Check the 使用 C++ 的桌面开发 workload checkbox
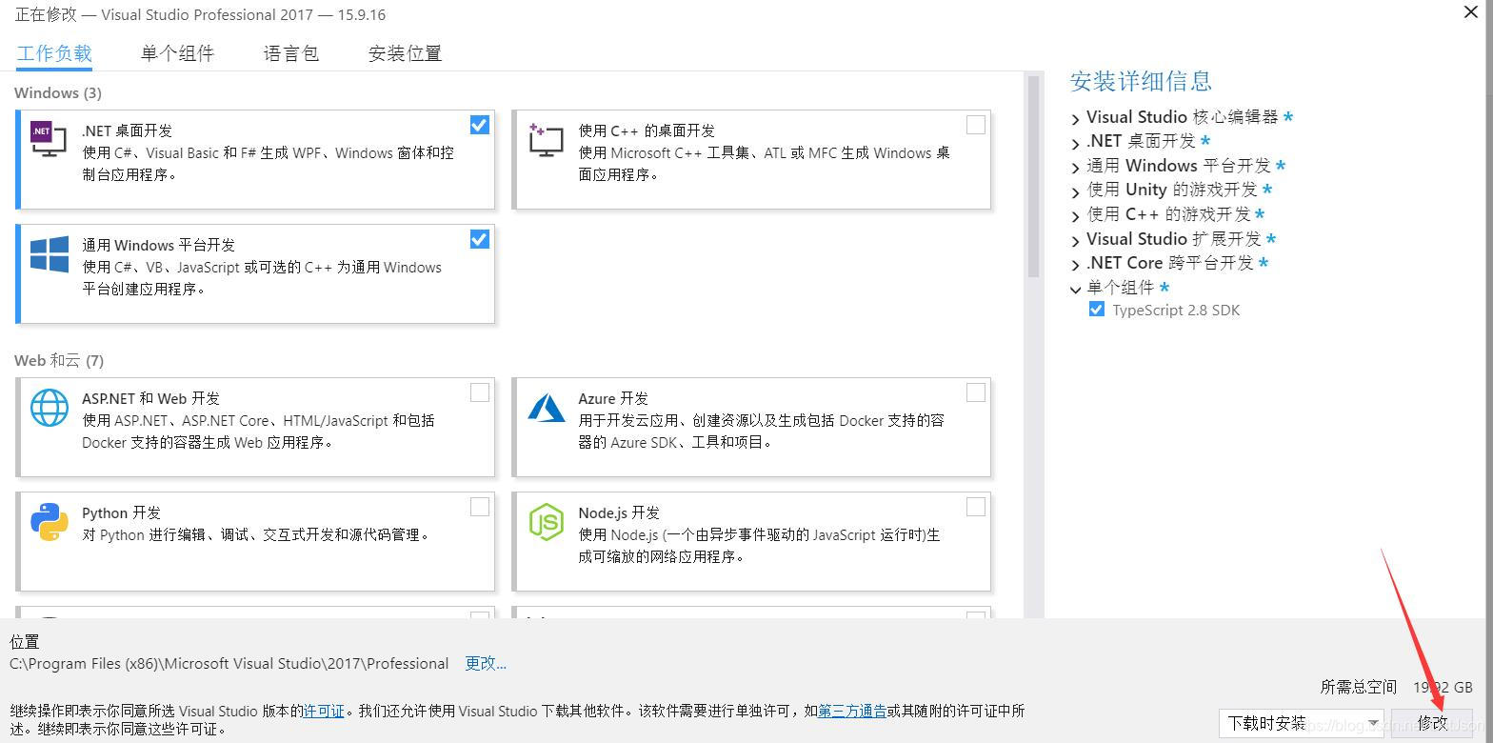The height and width of the screenshot is (743, 1493). (x=976, y=125)
